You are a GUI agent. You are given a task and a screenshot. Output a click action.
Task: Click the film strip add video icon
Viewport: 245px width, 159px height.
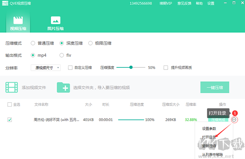11,87
